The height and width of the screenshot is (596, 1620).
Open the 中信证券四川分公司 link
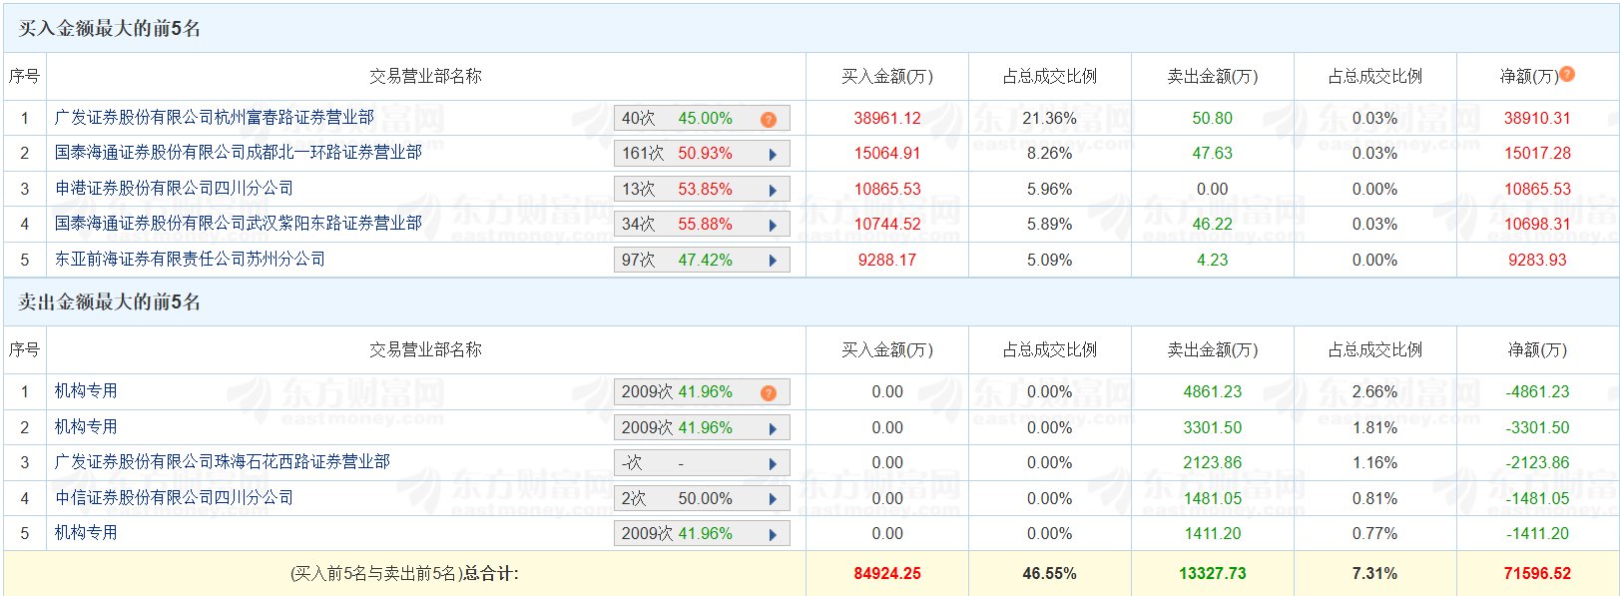174,498
